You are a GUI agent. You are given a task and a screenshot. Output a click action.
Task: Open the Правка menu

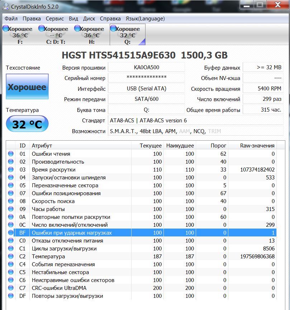click(32, 19)
